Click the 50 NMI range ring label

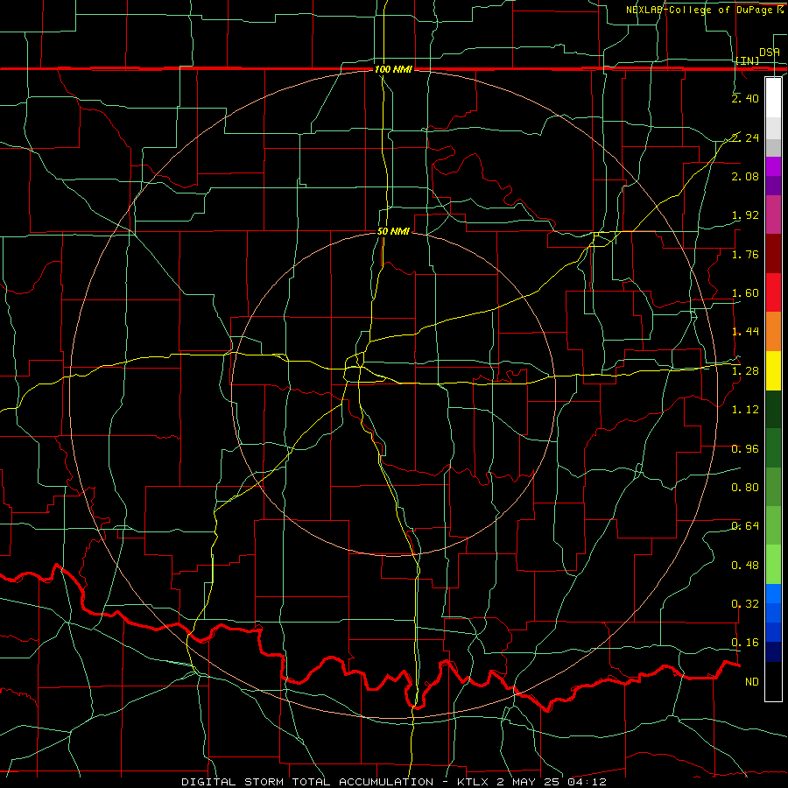393,231
